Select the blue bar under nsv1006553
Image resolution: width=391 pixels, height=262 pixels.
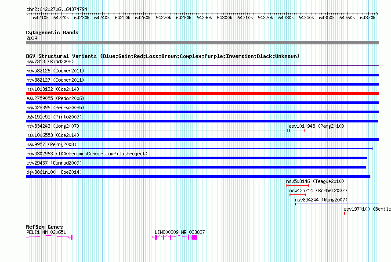[x=202, y=140]
